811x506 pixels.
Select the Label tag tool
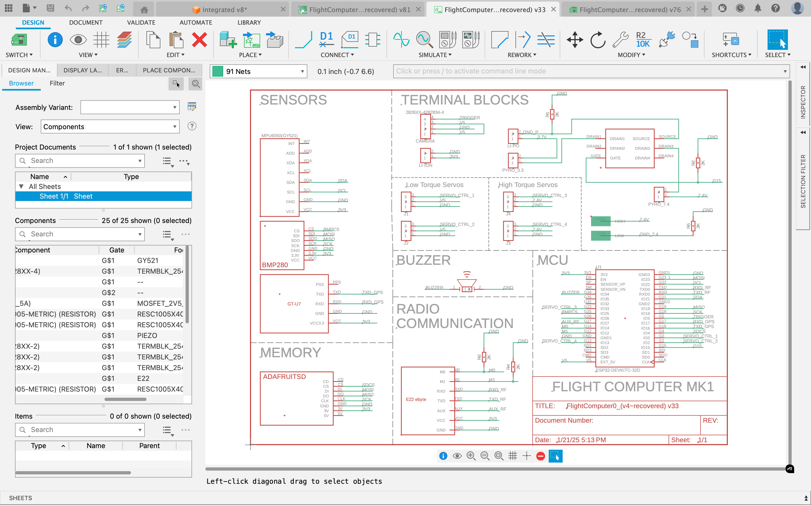point(349,40)
